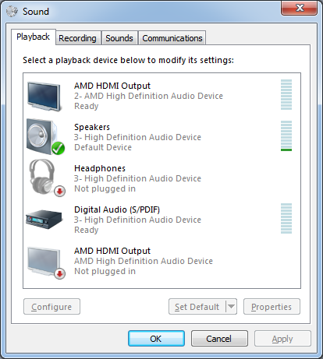Image resolution: width=323 pixels, height=359 pixels.
Task: Select the Digital Audio (S/PDIF) list entry
Action: (x=161, y=220)
